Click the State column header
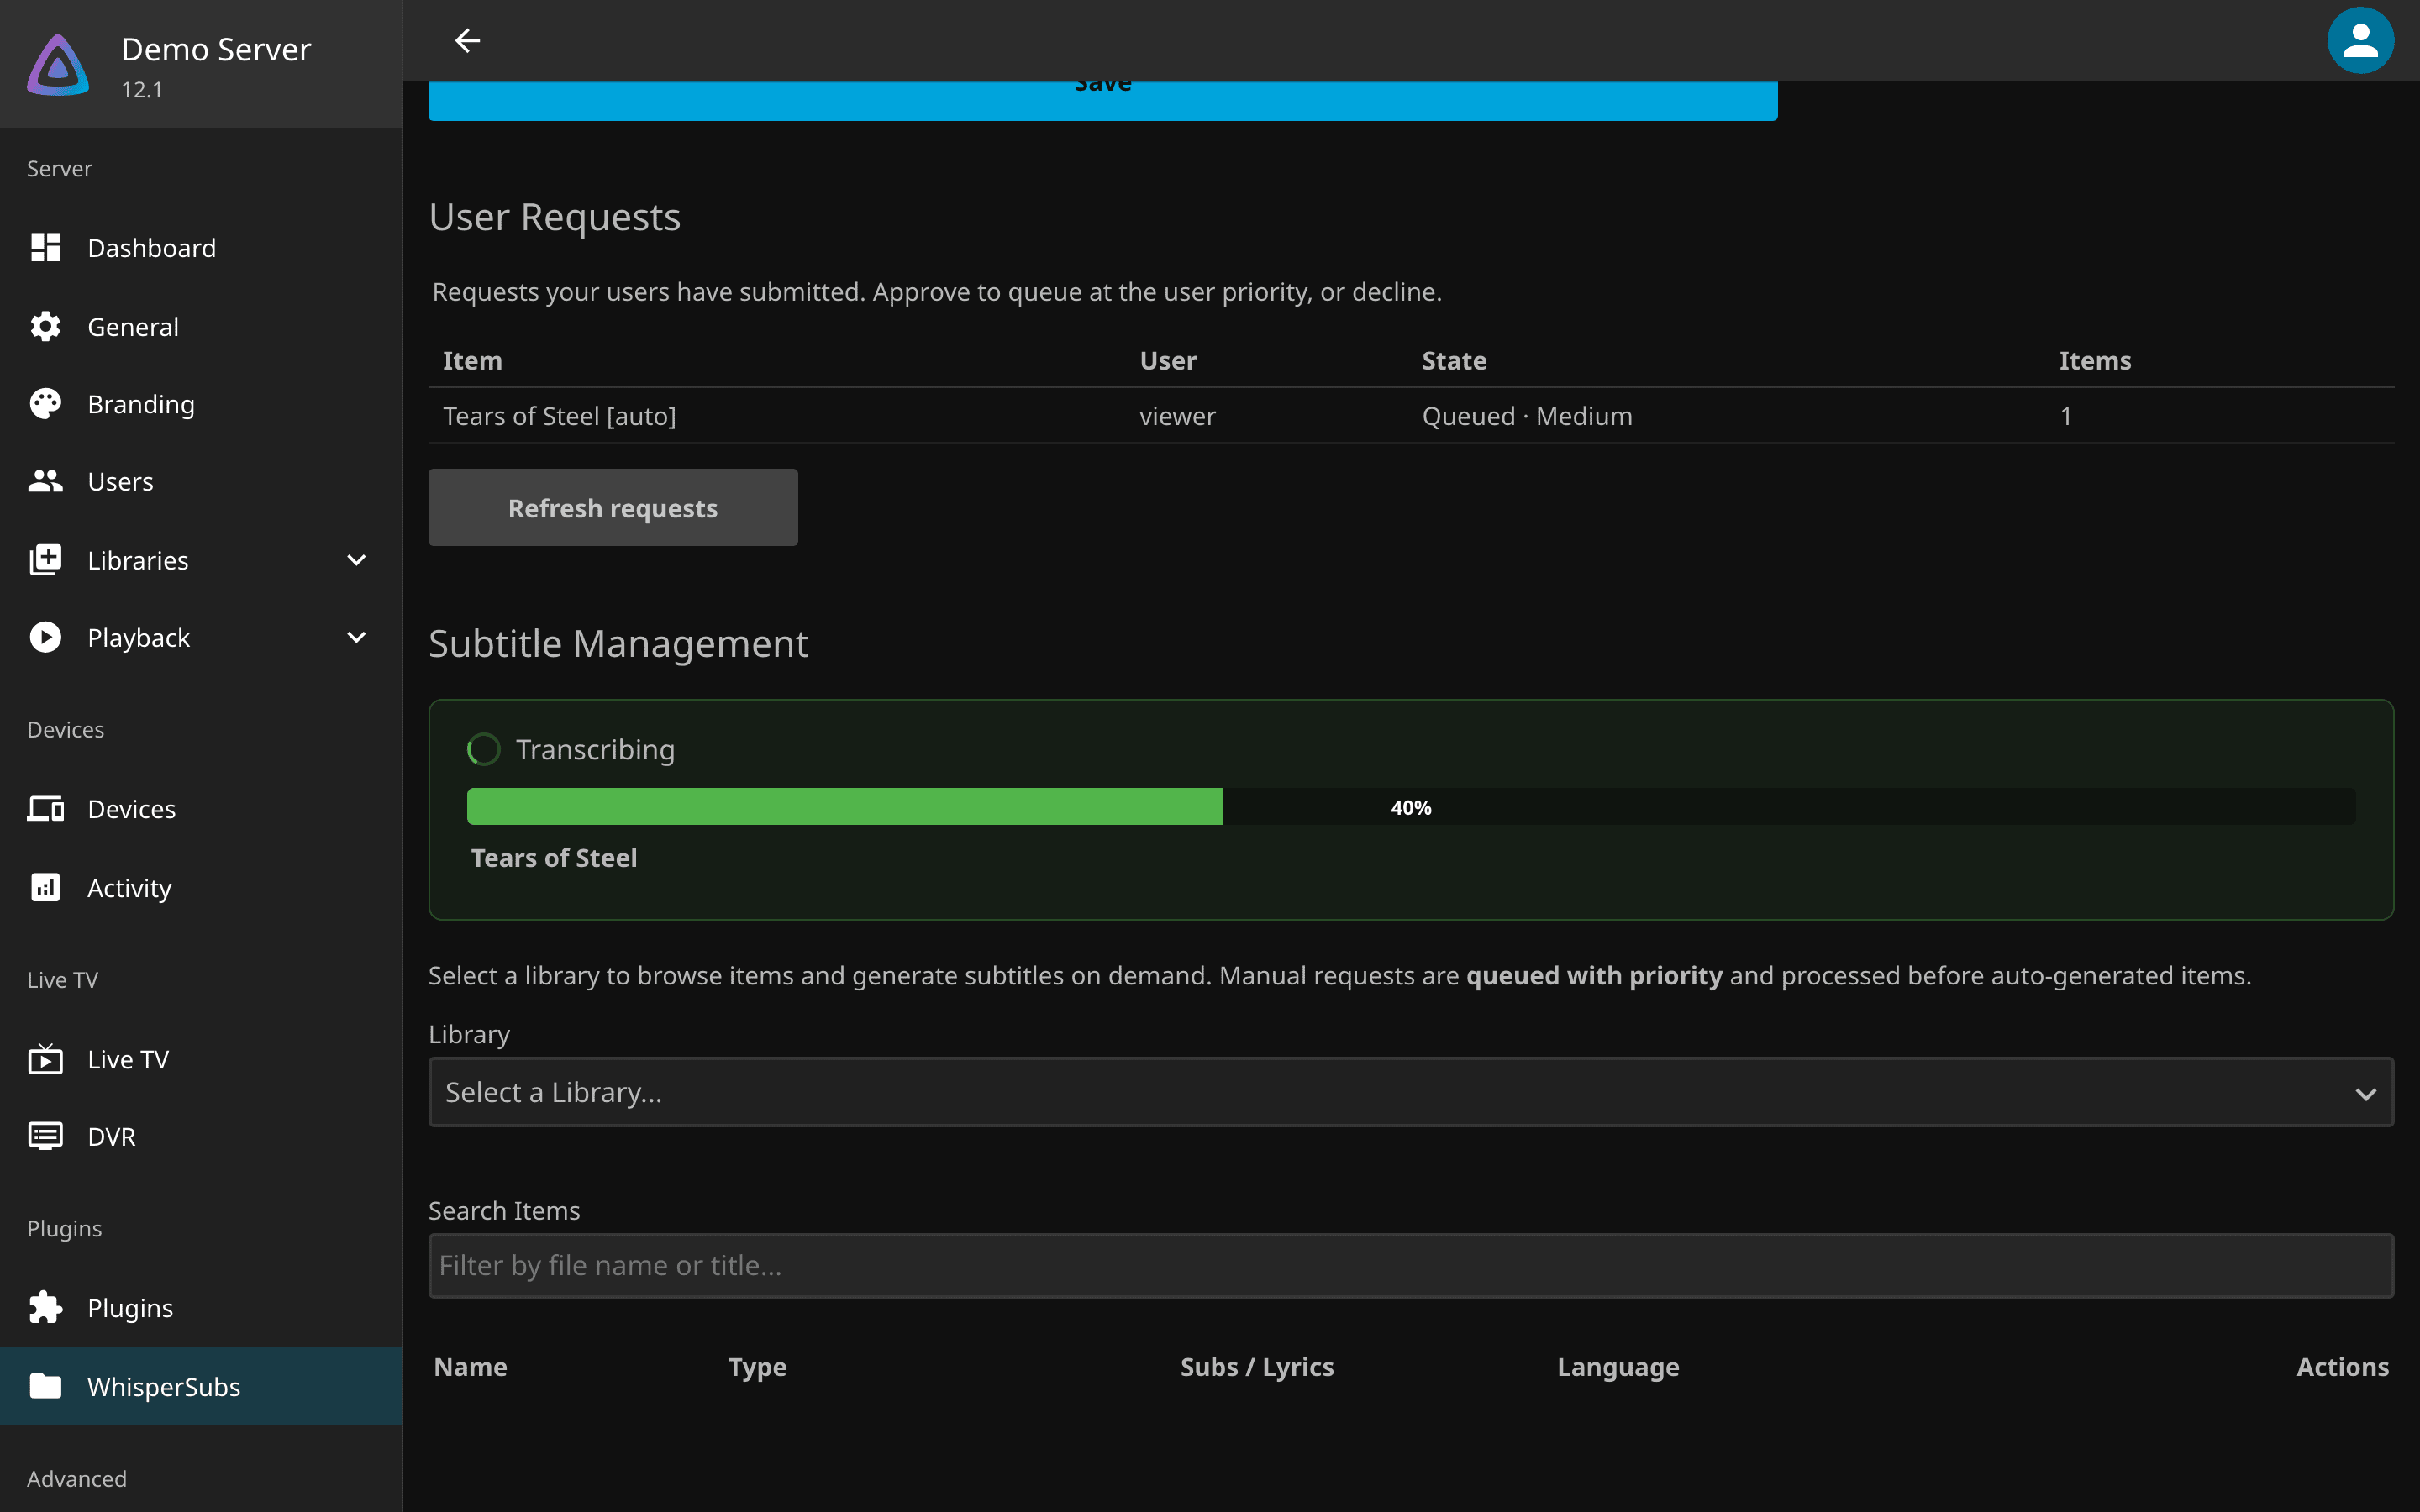 [1454, 360]
